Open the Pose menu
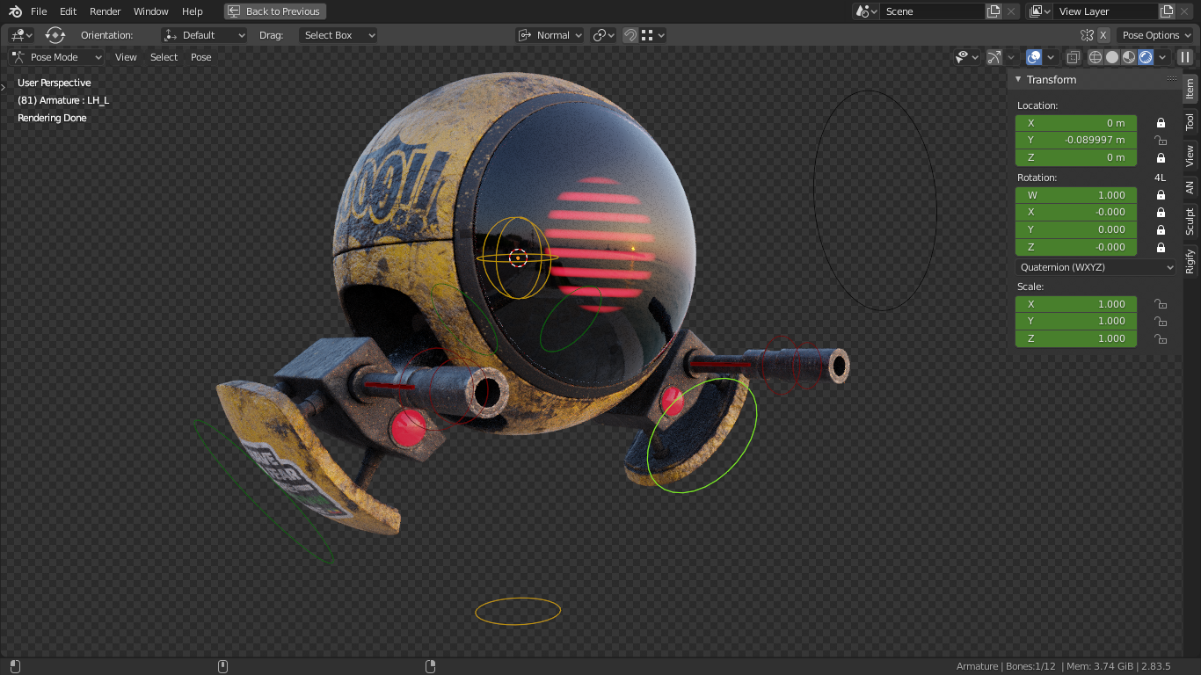The image size is (1201, 675). pos(200,57)
